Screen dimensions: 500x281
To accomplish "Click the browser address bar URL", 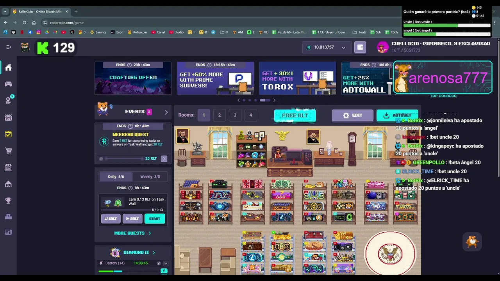I will pos(67,23).
